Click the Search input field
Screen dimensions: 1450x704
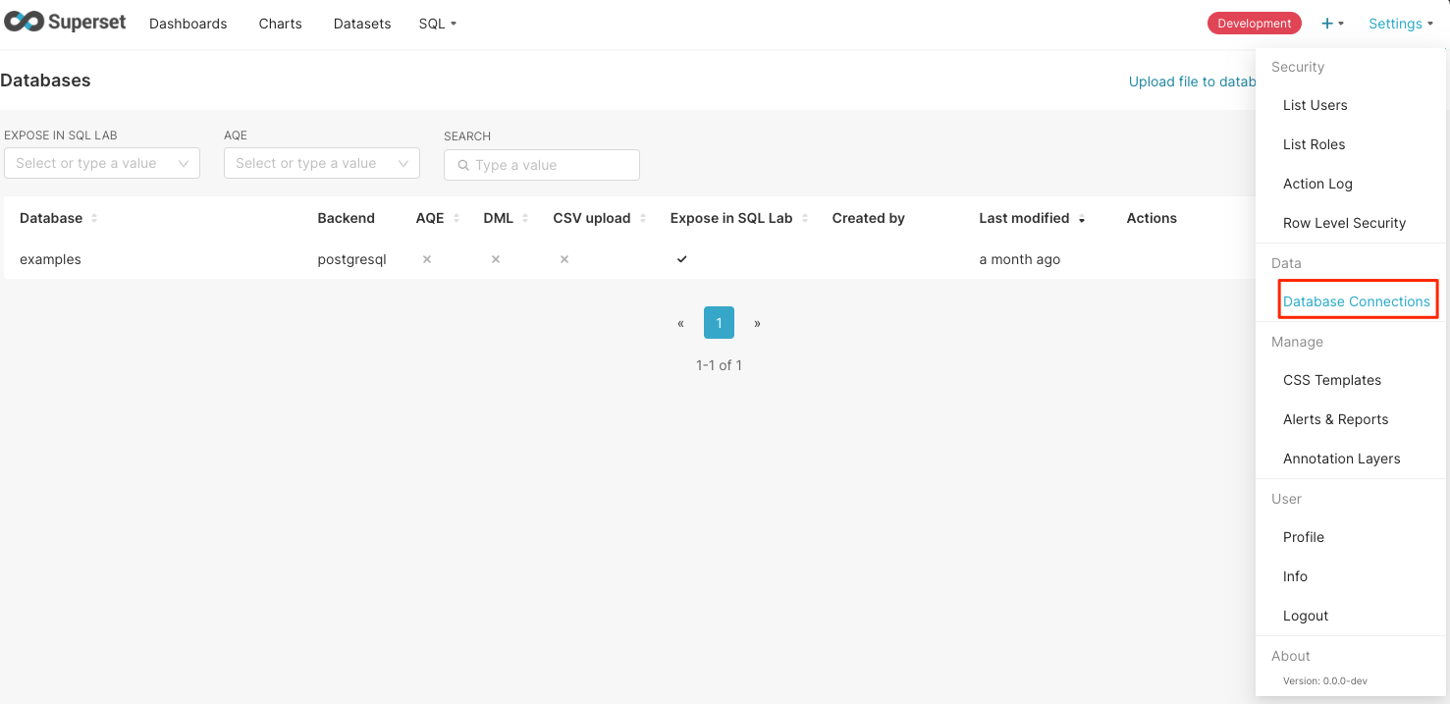click(x=542, y=165)
